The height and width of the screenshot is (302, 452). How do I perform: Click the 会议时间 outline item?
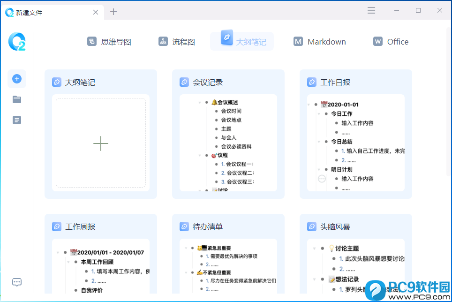point(231,111)
